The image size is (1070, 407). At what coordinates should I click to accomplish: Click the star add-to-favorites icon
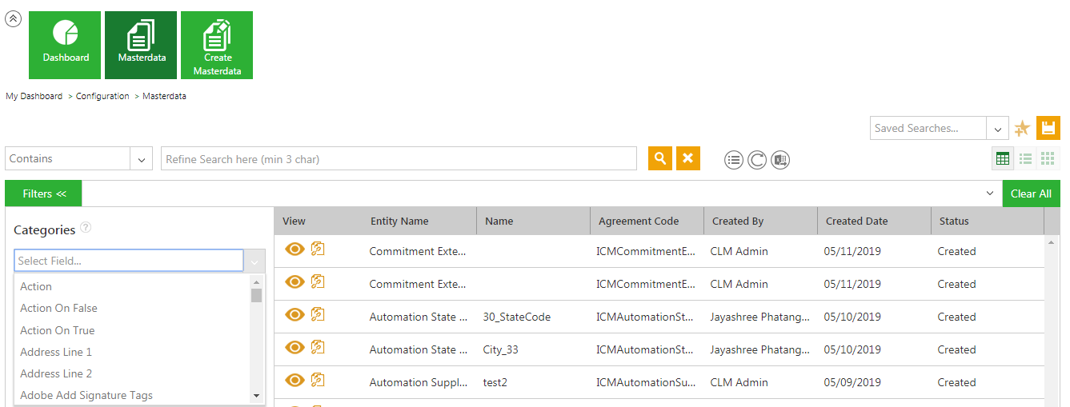point(1022,129)
